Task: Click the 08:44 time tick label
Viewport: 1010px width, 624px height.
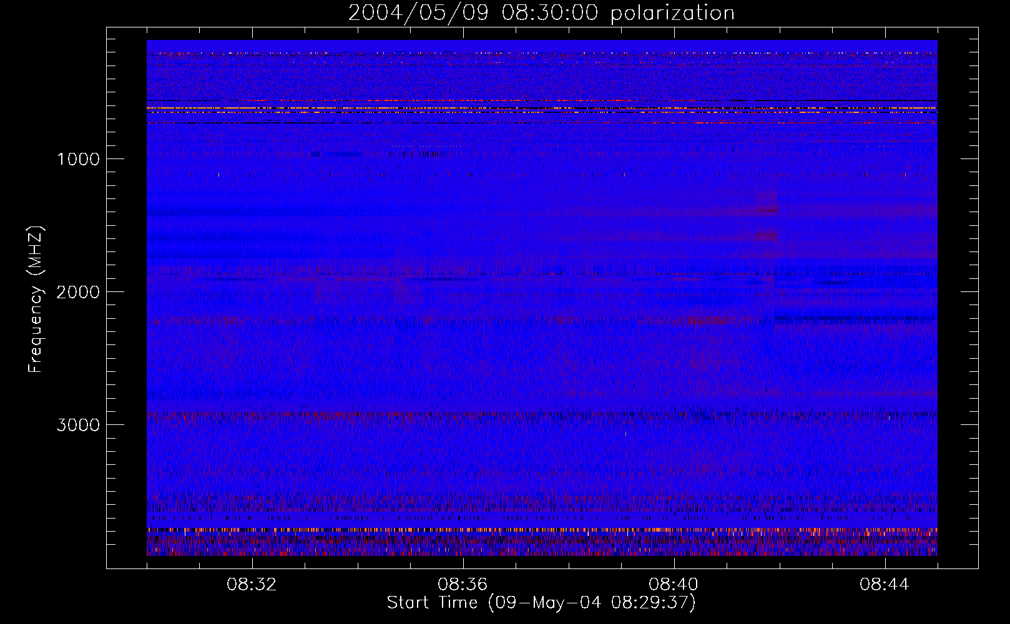Action: click(885, 585)
